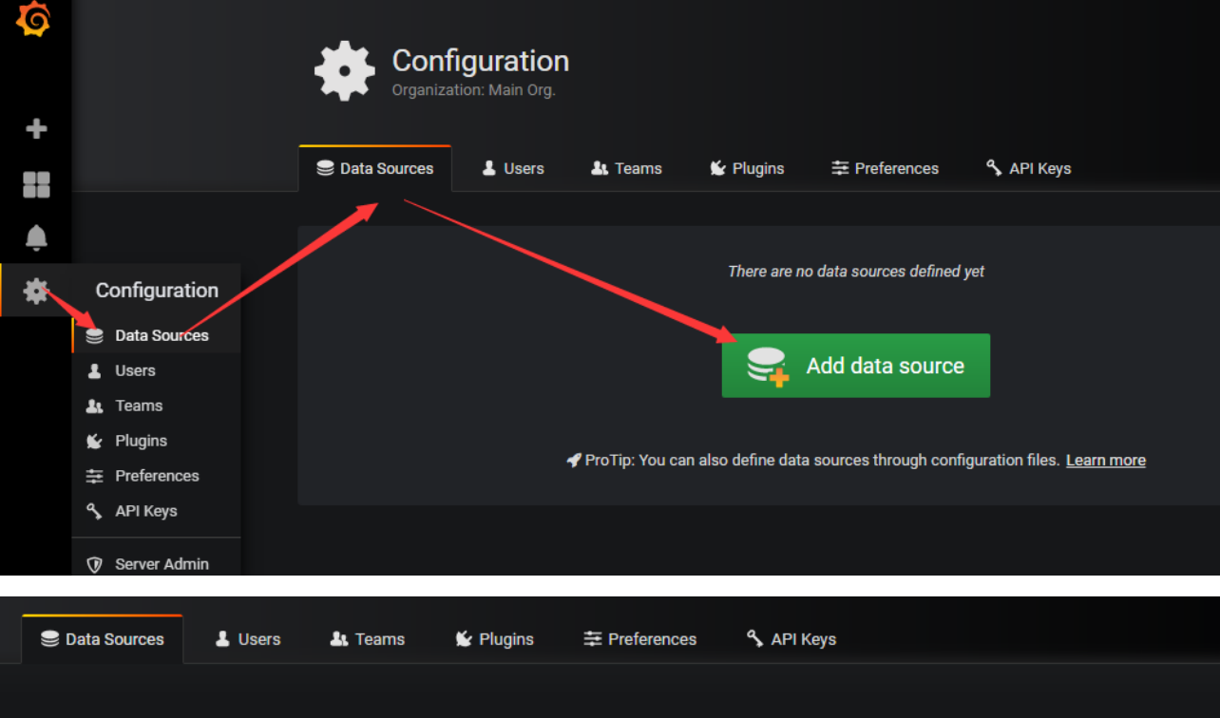
Task: Click the ProTip configuration files text
Action: [822, 461]
